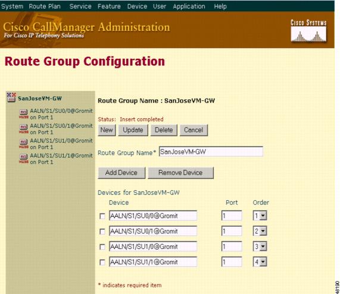The width and height of the screenshot is (340, 294).
Task: Click Port field in the SU0/0 row
Action: click(232, 216)
